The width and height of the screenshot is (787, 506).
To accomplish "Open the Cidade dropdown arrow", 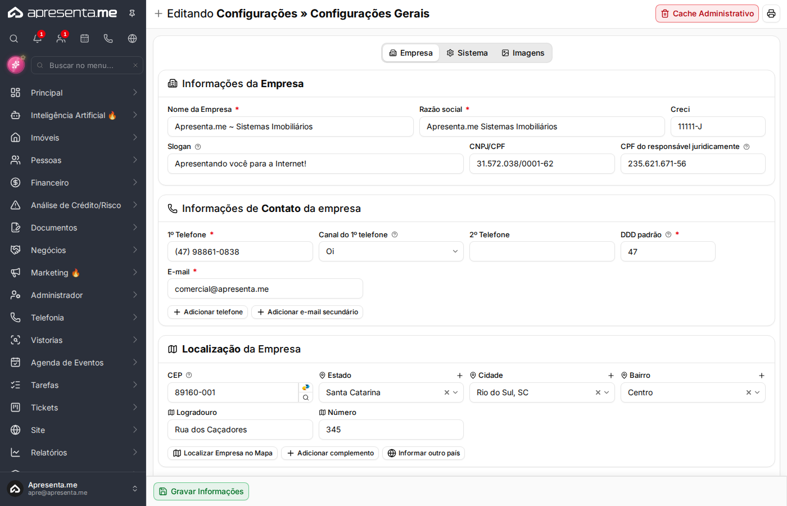I will (607, 392).
